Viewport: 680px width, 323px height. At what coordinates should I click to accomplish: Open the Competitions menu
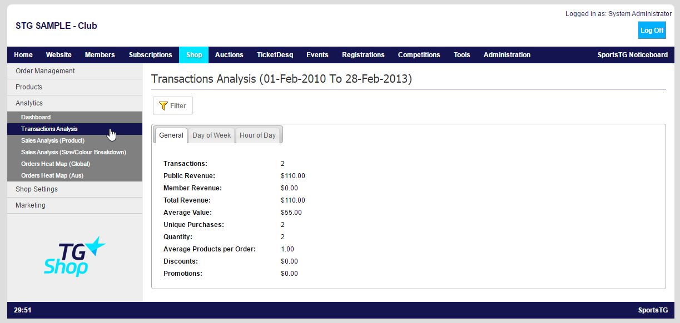[419, 55]
